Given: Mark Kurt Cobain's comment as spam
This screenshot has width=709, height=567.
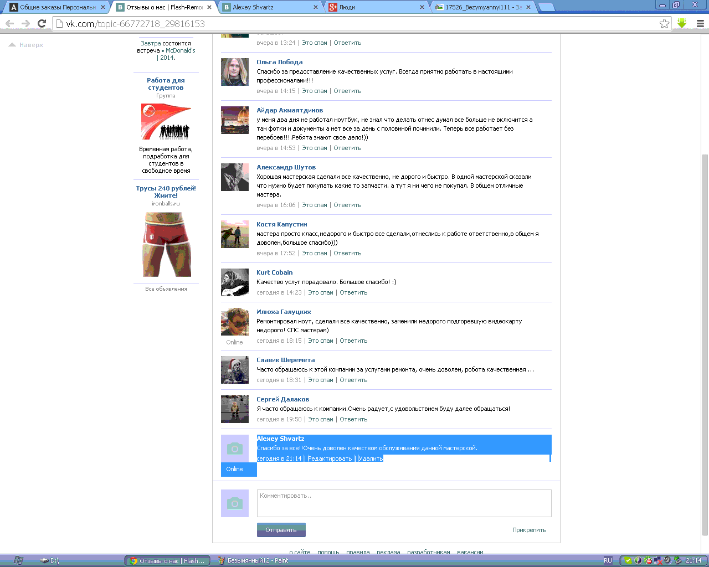Looking at the screenshot, I should [321, 292].
